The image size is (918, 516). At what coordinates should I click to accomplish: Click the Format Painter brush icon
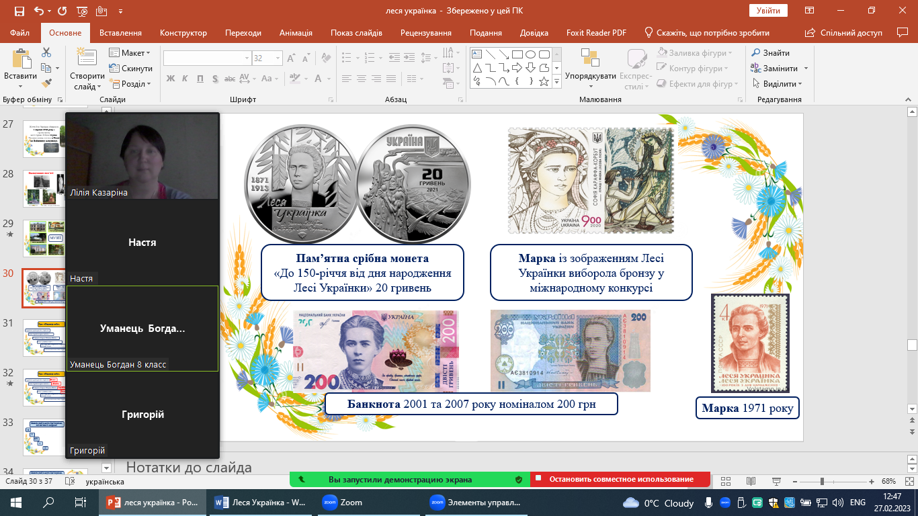tap(46, 83)
